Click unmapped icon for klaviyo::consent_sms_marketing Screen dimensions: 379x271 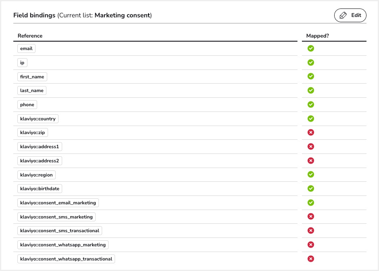[x=311, y=216]
